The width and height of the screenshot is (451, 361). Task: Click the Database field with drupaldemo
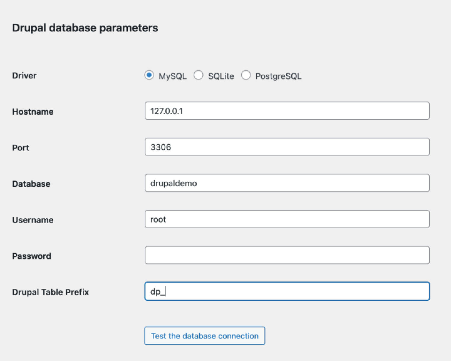coord(287,183)
